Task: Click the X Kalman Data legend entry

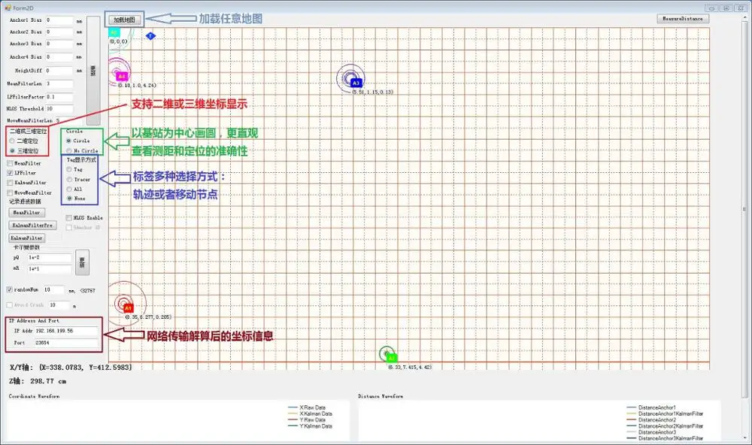Action: [x=311, y=414]
